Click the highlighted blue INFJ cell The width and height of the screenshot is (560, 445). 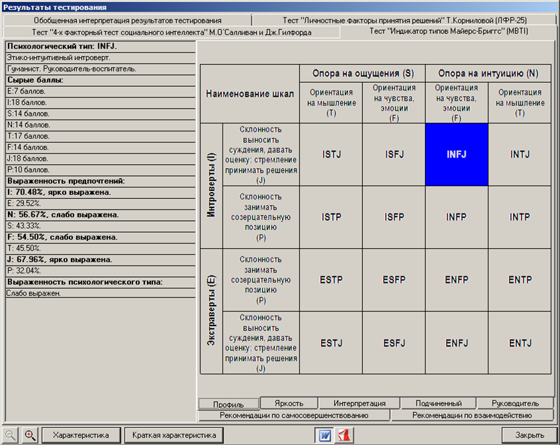click(x=456, y=154)
